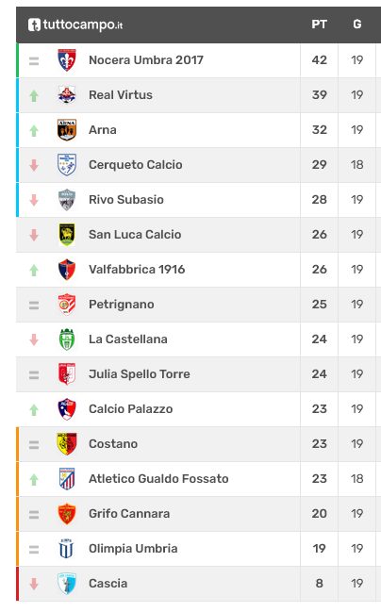Click the equals position marker beside Petrignano
381x612 pixels.
[34, 305]
